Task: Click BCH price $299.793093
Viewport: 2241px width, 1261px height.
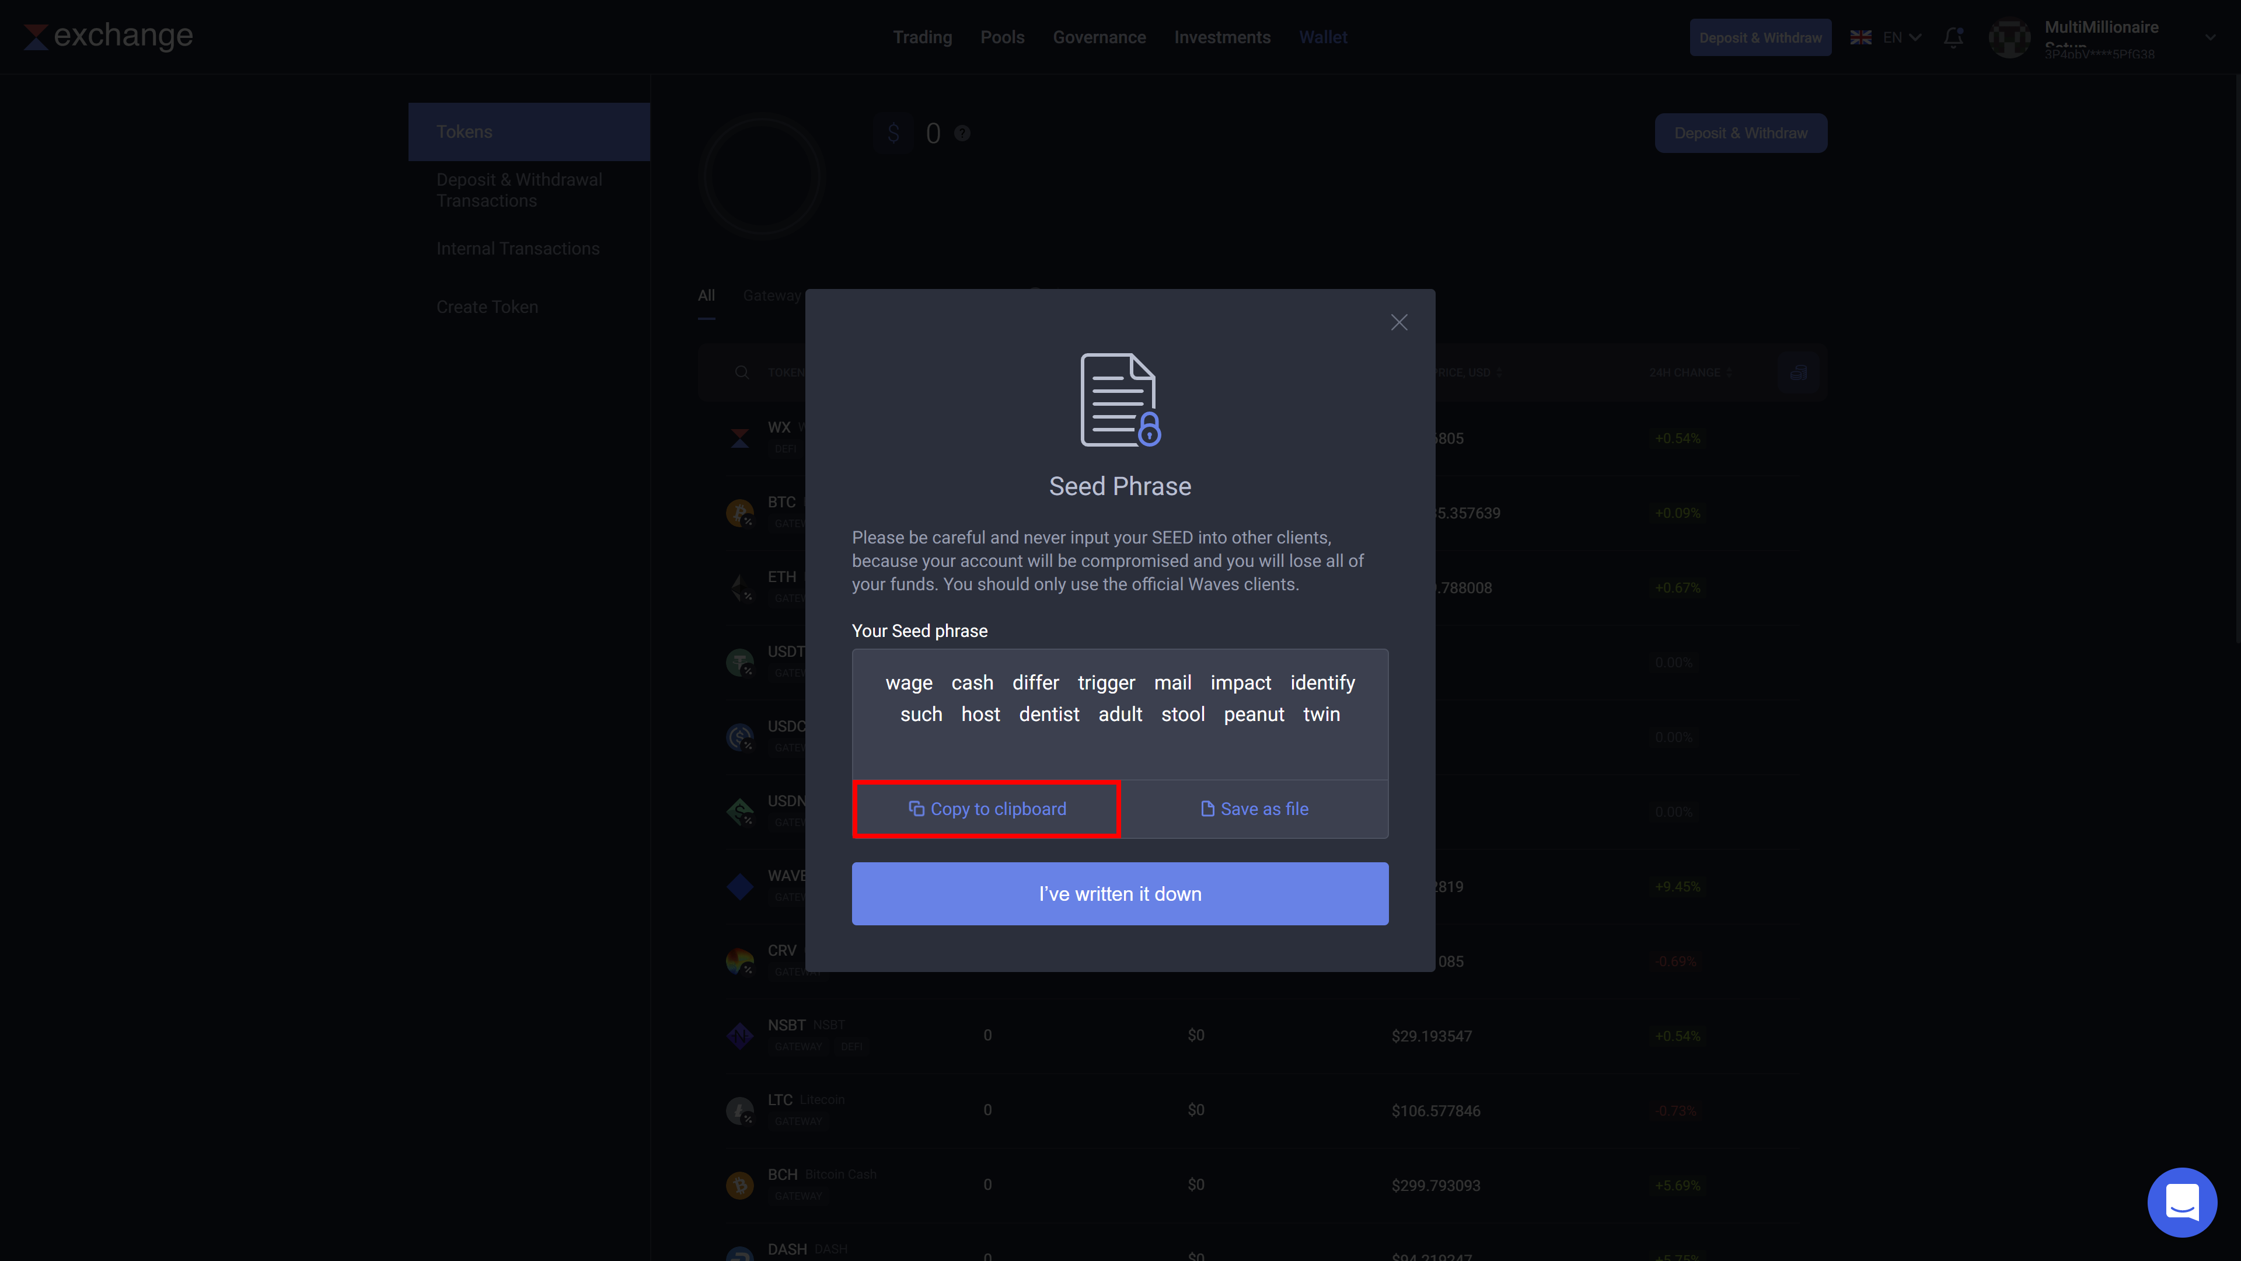Action: [x=1436, y=1185]
